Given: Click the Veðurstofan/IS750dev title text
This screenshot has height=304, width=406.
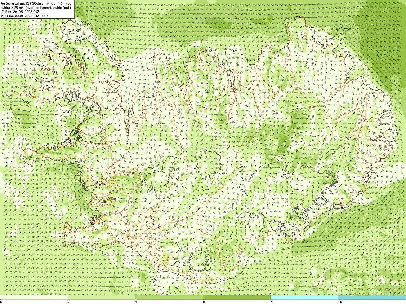Looking at the screenshot, I should click(x=22, y=3).
